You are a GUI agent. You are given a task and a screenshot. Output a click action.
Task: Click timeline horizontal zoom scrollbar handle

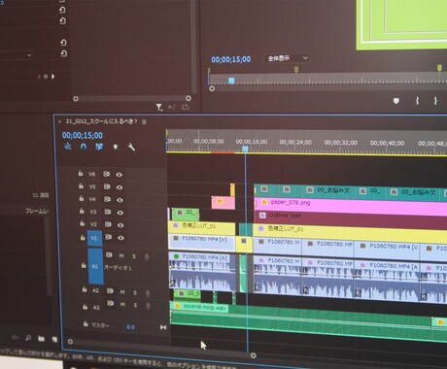(x=254, y=355)
